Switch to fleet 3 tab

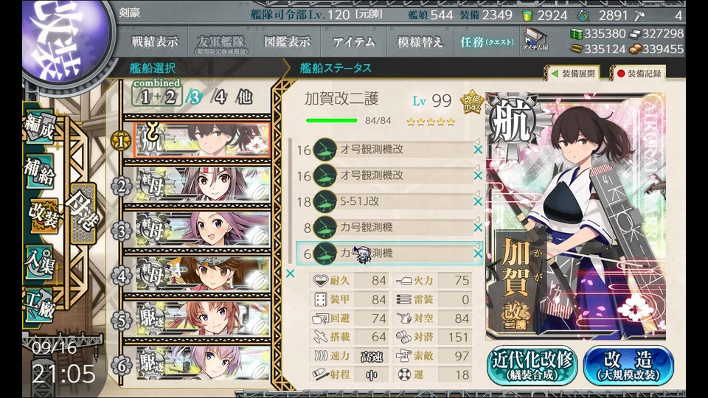[193, 97]
